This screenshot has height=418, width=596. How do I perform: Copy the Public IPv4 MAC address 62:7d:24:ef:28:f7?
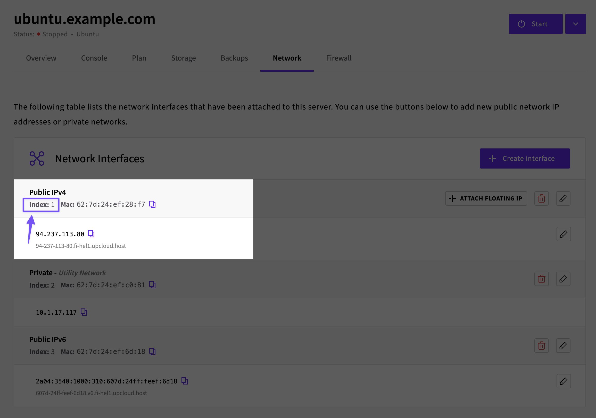[x=152, y=204]
